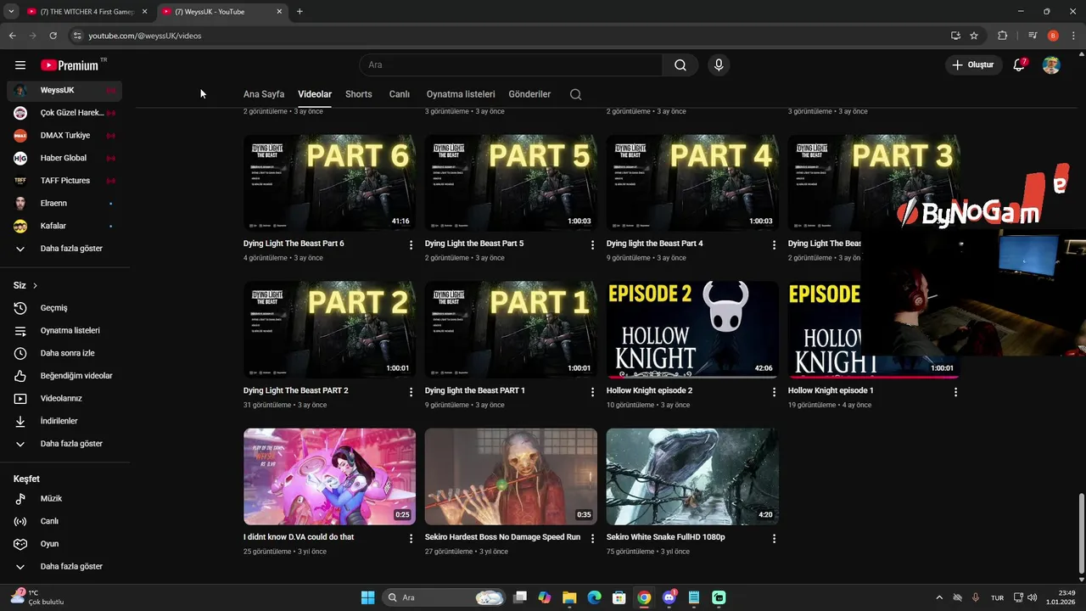Open Oynatma listeleri in sidebar
The width and height of the screenshot is (1086, 611).
[64, 330]
